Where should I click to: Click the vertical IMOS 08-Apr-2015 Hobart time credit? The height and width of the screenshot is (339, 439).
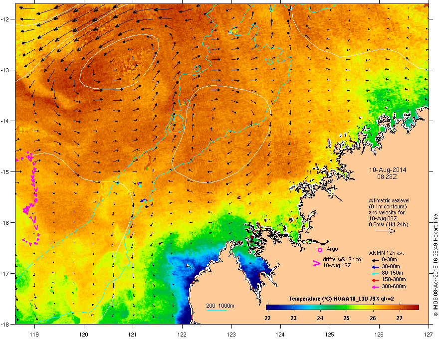[436, 265]
